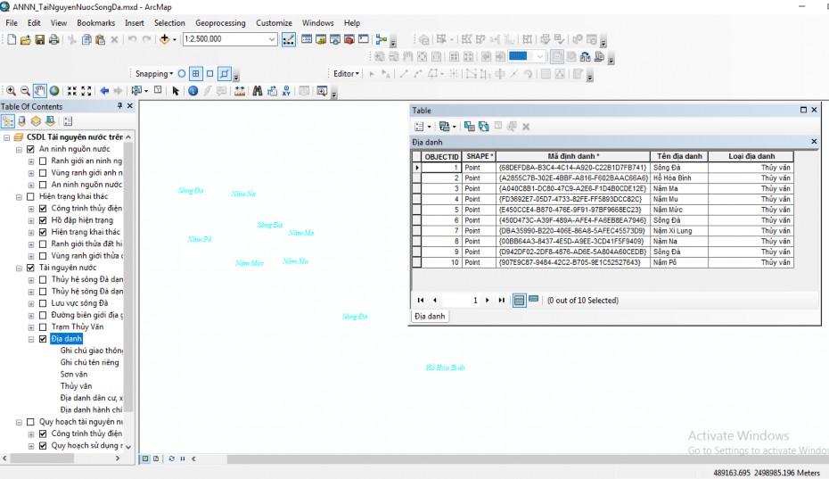Image resolution: width=829 pixels, height=479 pixels.
Task: Collapse the Tài nguyên nước group
Action: pyautogui.click(x=21, y=268)
